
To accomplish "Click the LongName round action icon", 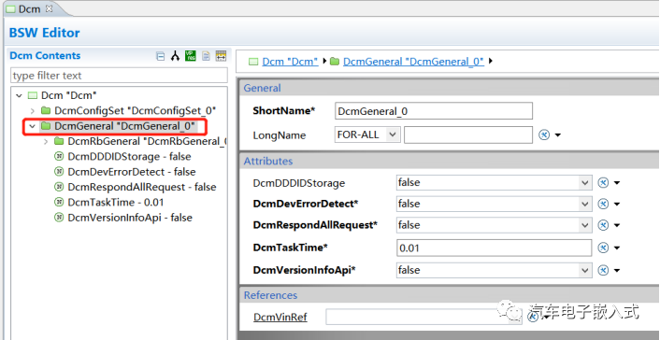I will [x=544, y=135].
